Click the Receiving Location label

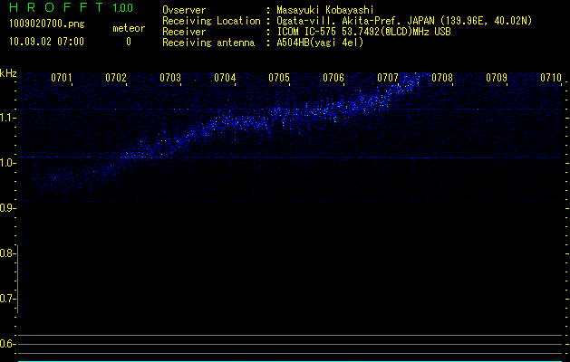point(211,21)
